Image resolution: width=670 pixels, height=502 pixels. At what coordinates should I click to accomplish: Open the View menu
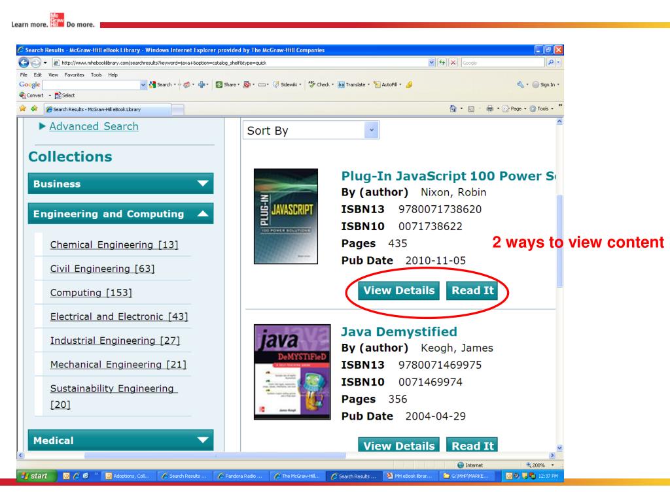[53, 75]
